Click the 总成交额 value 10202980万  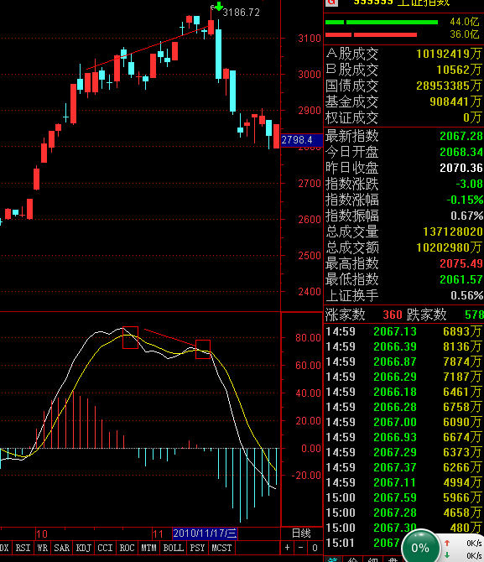(450, 247)
